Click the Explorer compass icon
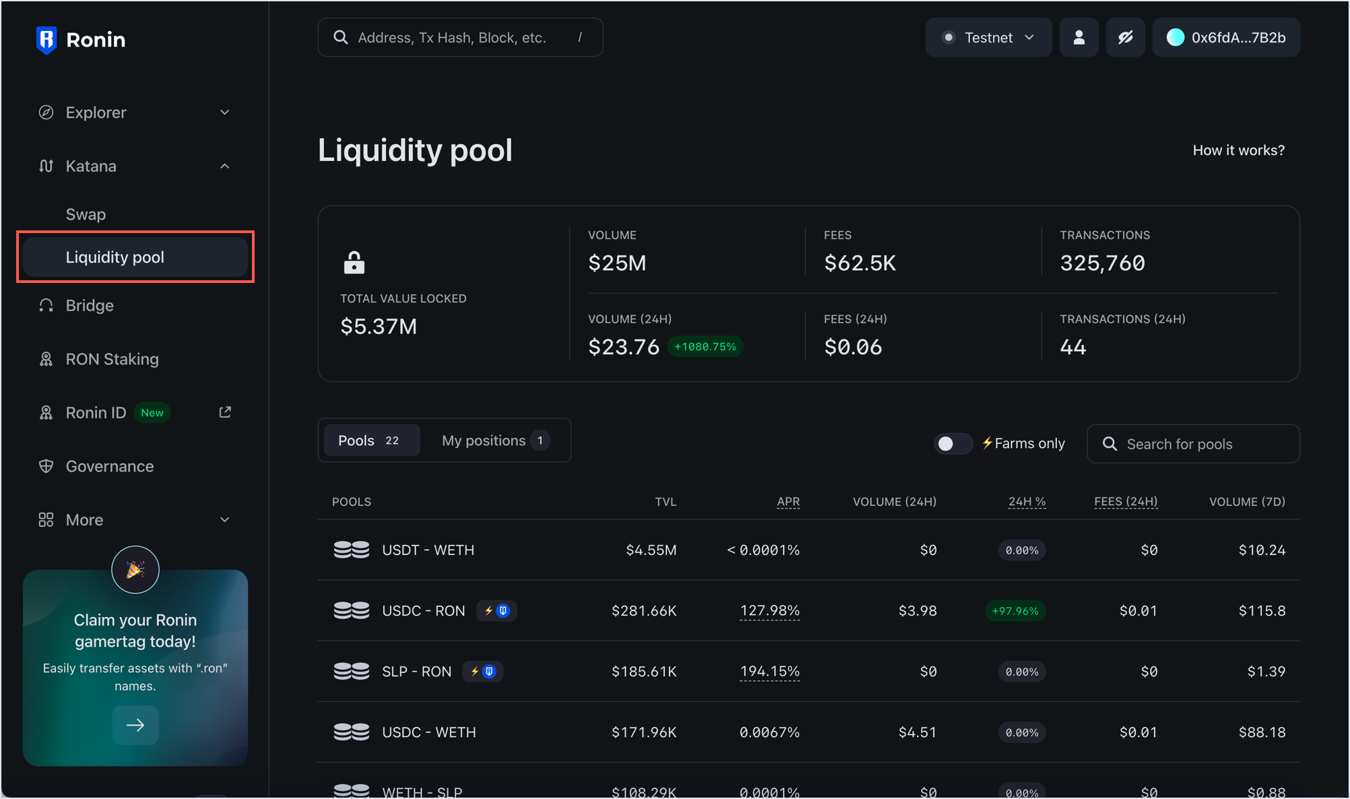Viewport: 1350px width, 799px height. point(46,113)
